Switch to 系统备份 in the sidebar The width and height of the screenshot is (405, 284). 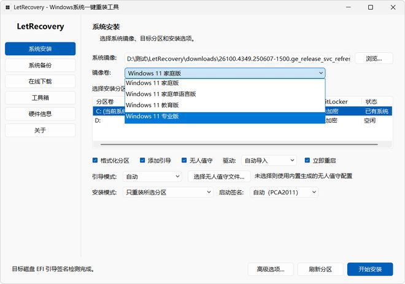point(40,65)
